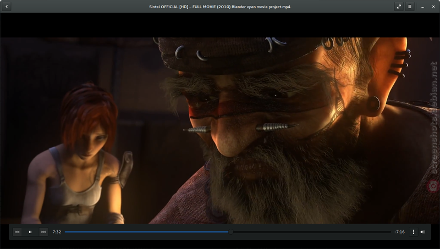The width and height of the screenshot is (440, 249).
Task: Minimize the video player window
Action: tap(422, 7)
